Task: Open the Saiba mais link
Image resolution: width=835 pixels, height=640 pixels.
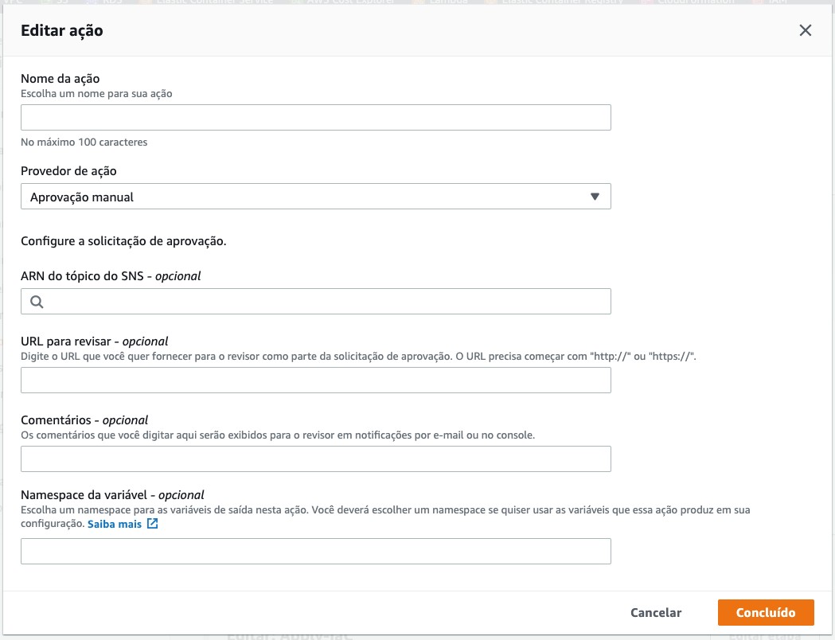Action: coord(115,524)
